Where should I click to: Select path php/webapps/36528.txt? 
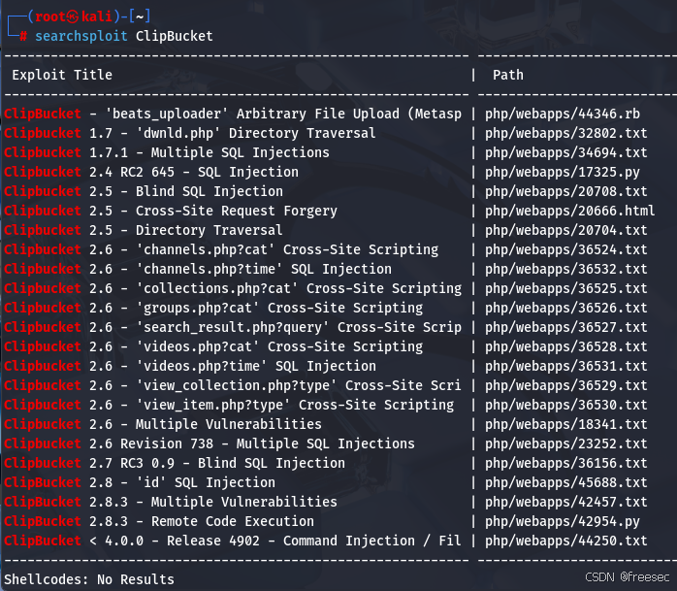click(566, 347)
